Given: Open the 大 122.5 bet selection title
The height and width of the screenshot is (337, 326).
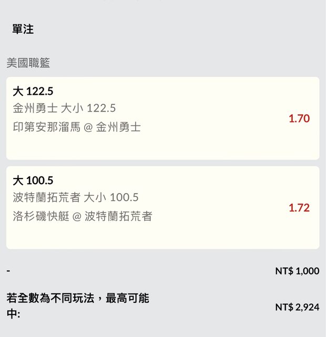Looking at the screenshot, I should coord(33,91).
